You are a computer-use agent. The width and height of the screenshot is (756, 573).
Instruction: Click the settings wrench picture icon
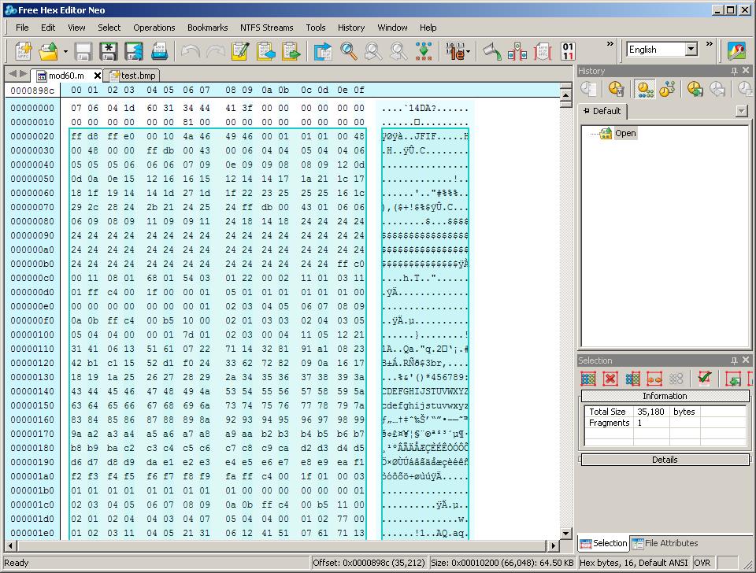click(736, 50)
